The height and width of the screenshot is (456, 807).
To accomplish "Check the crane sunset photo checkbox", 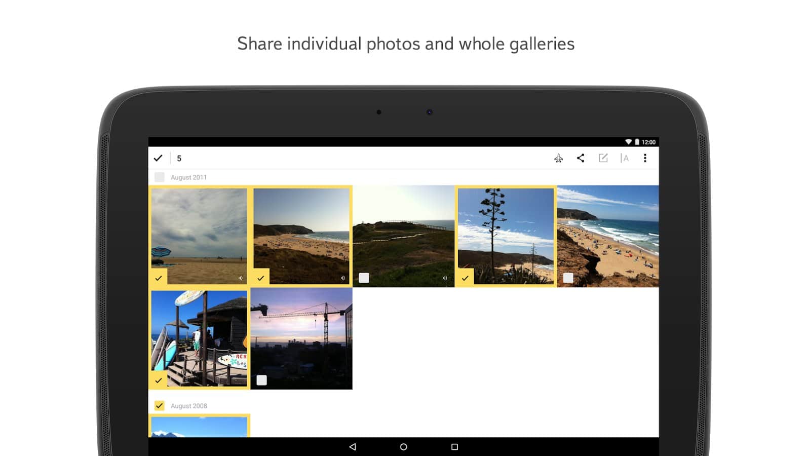I will (x=261, y=380).
